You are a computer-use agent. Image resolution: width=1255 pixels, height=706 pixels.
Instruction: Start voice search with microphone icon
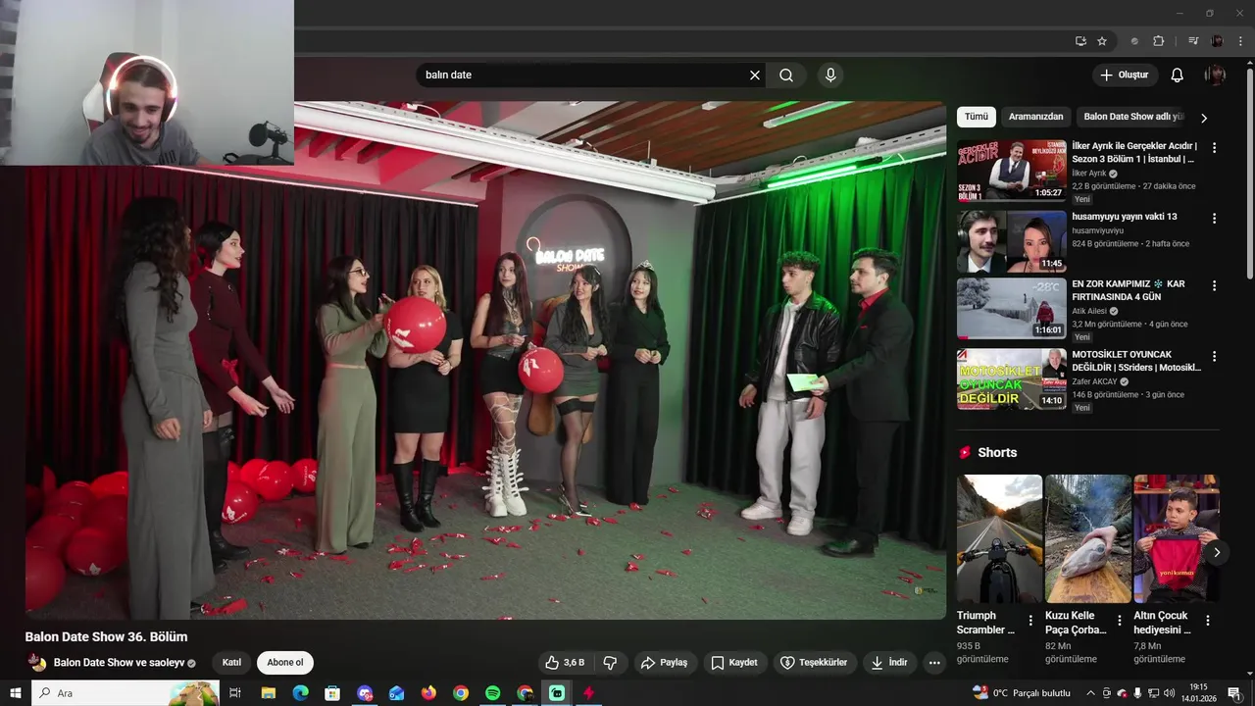click(830, 76)
